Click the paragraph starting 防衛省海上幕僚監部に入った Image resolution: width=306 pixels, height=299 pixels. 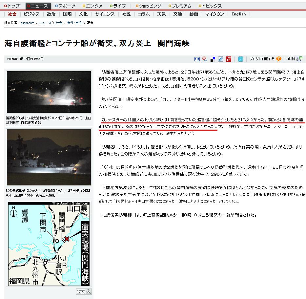202,79
